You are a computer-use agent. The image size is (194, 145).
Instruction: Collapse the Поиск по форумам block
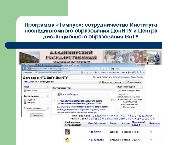click(x=48, y=108)
